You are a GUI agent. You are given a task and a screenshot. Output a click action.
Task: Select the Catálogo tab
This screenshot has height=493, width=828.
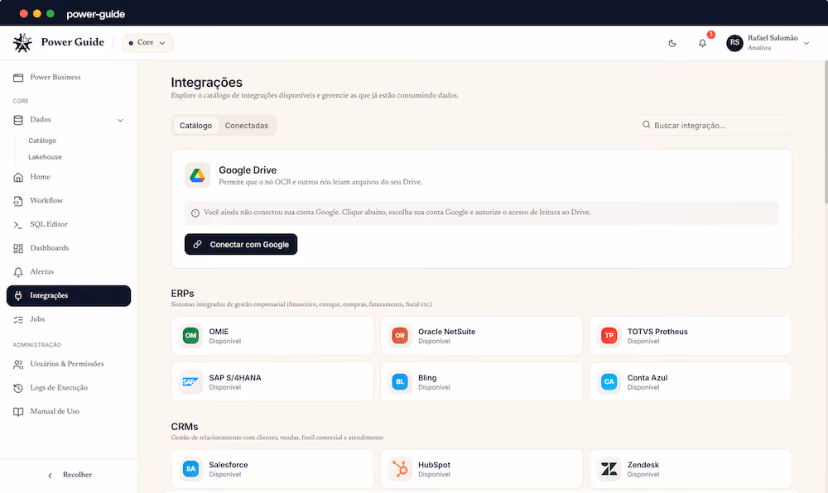(x=195, y=126)
